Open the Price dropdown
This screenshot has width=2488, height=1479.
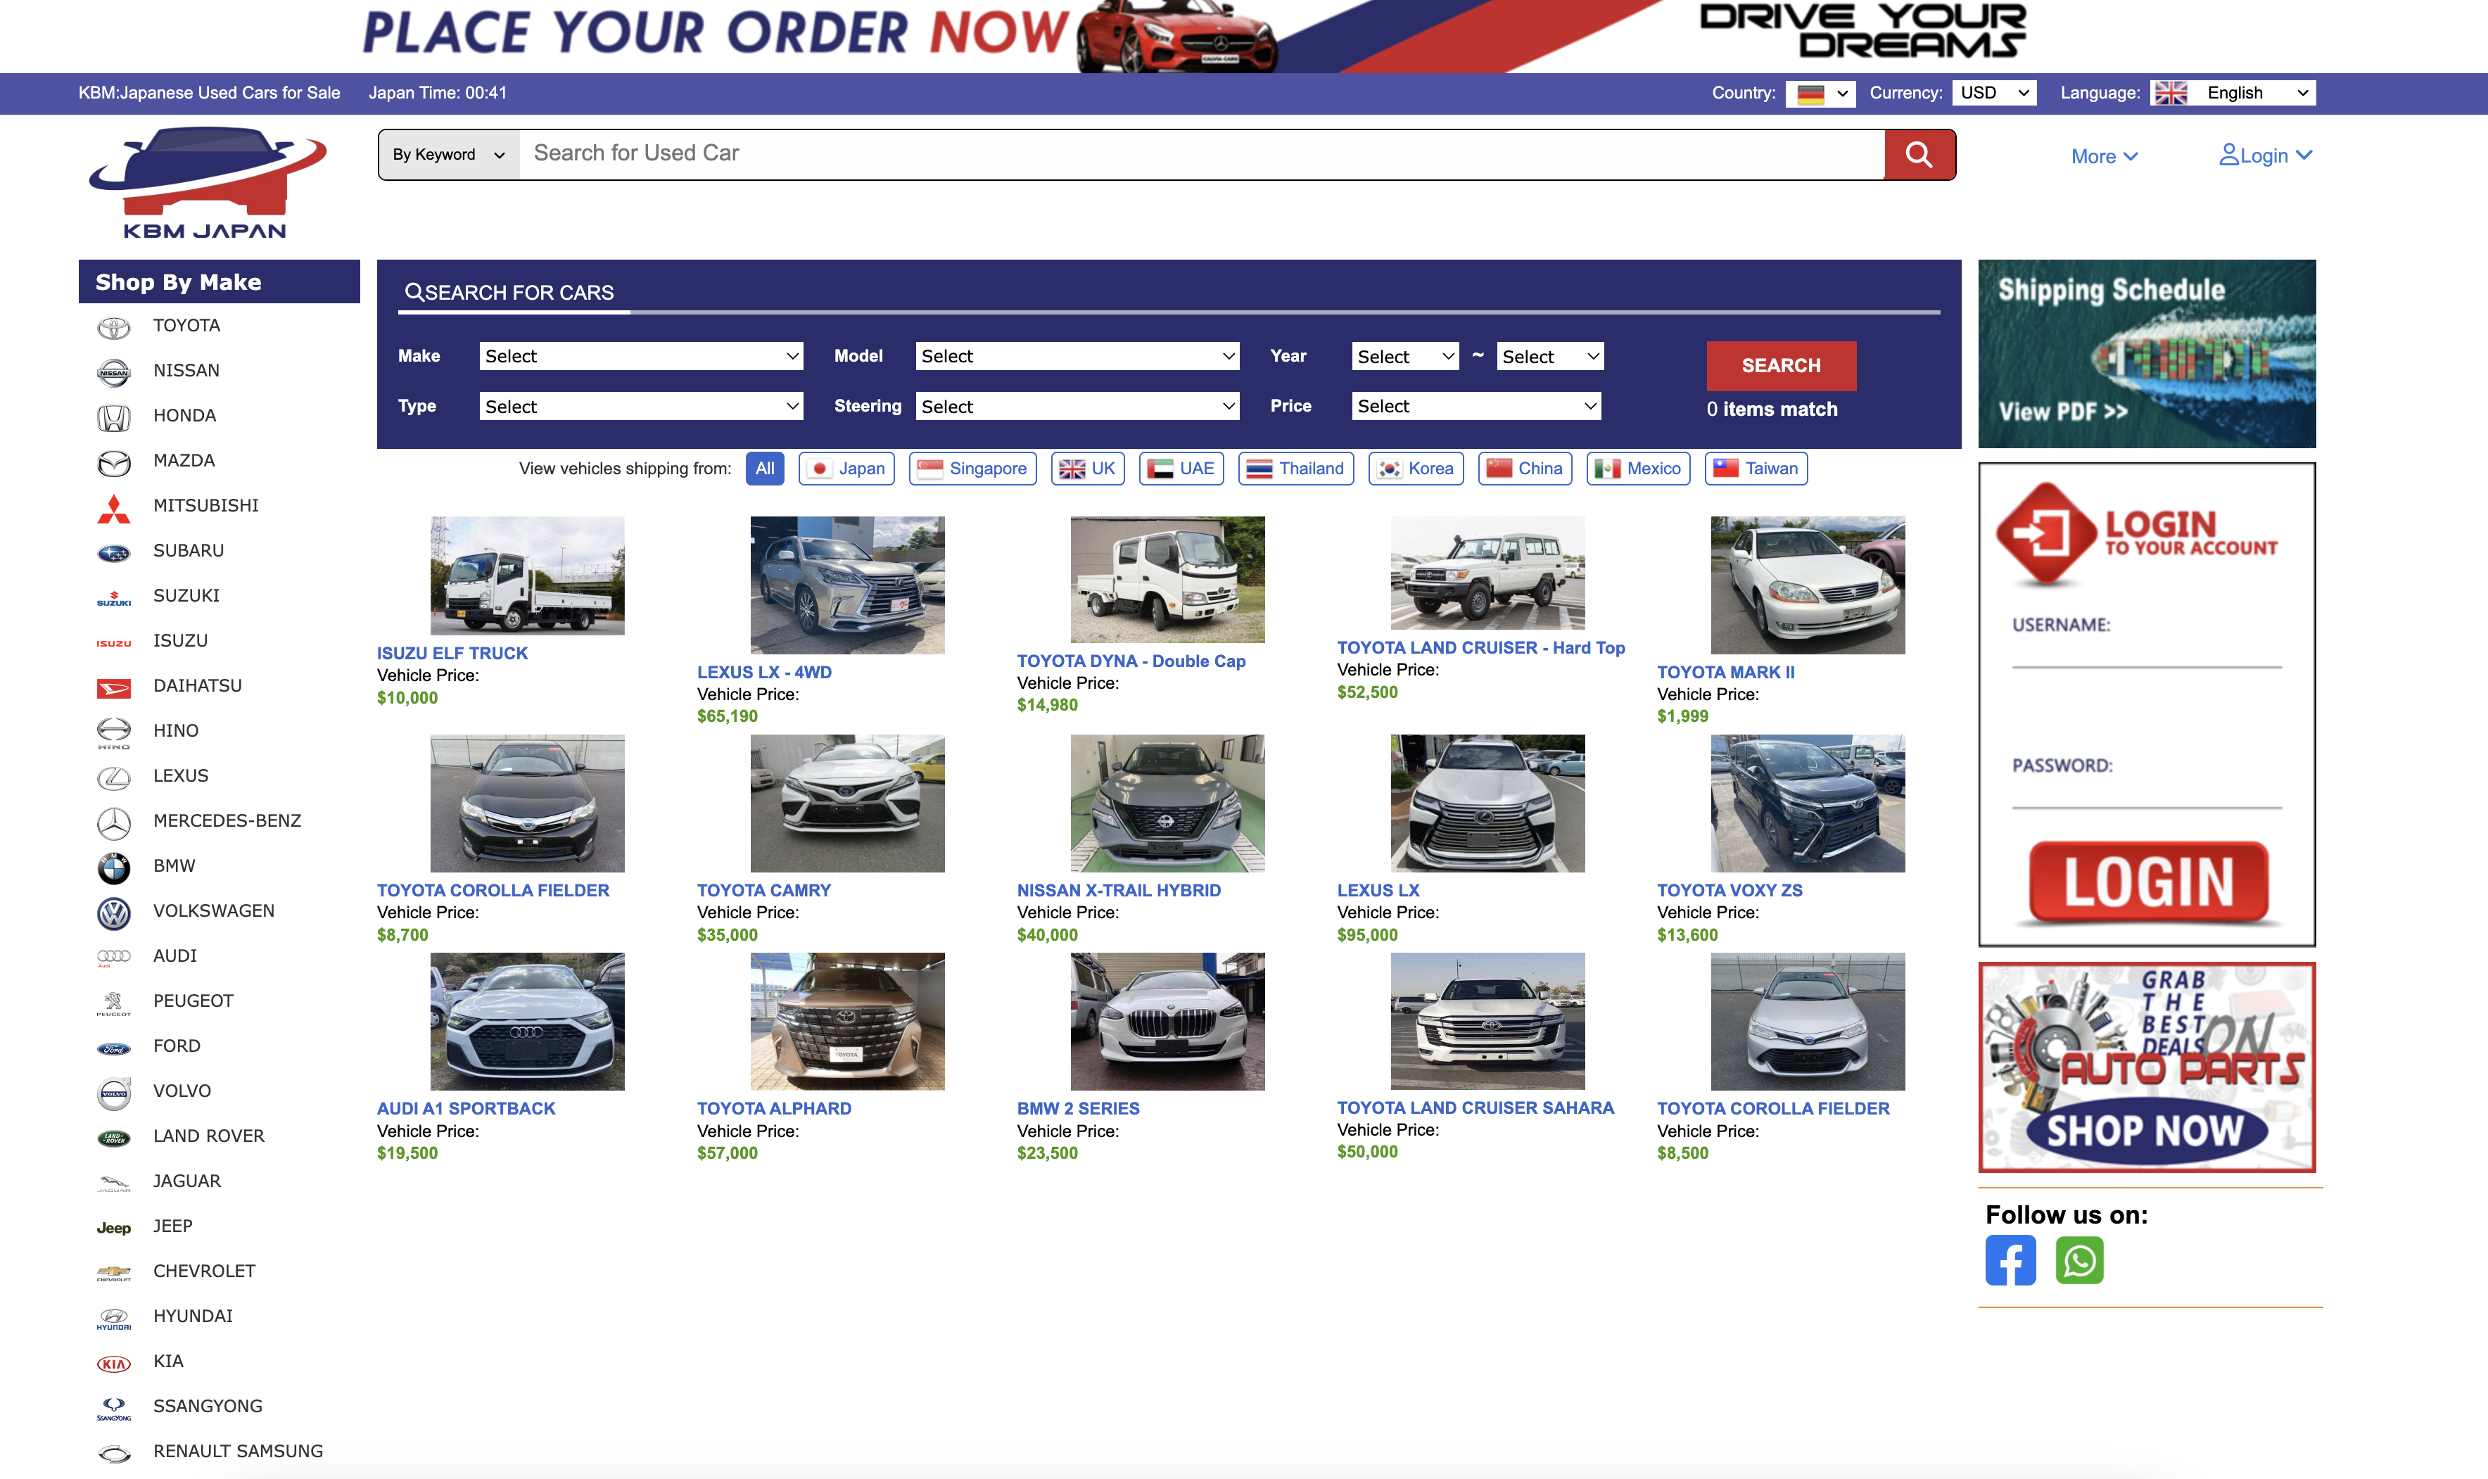pyautogui.click(x=1475, y=405)
